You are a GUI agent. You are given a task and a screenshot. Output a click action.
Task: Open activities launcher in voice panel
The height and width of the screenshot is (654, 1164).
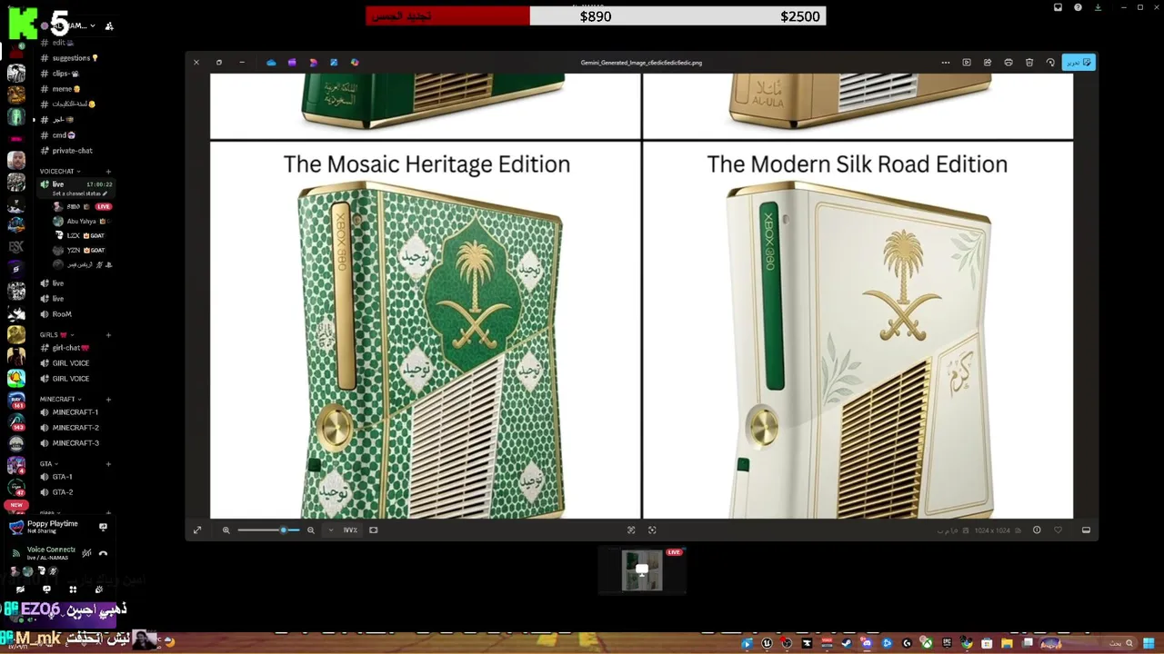tap(73, 590)
